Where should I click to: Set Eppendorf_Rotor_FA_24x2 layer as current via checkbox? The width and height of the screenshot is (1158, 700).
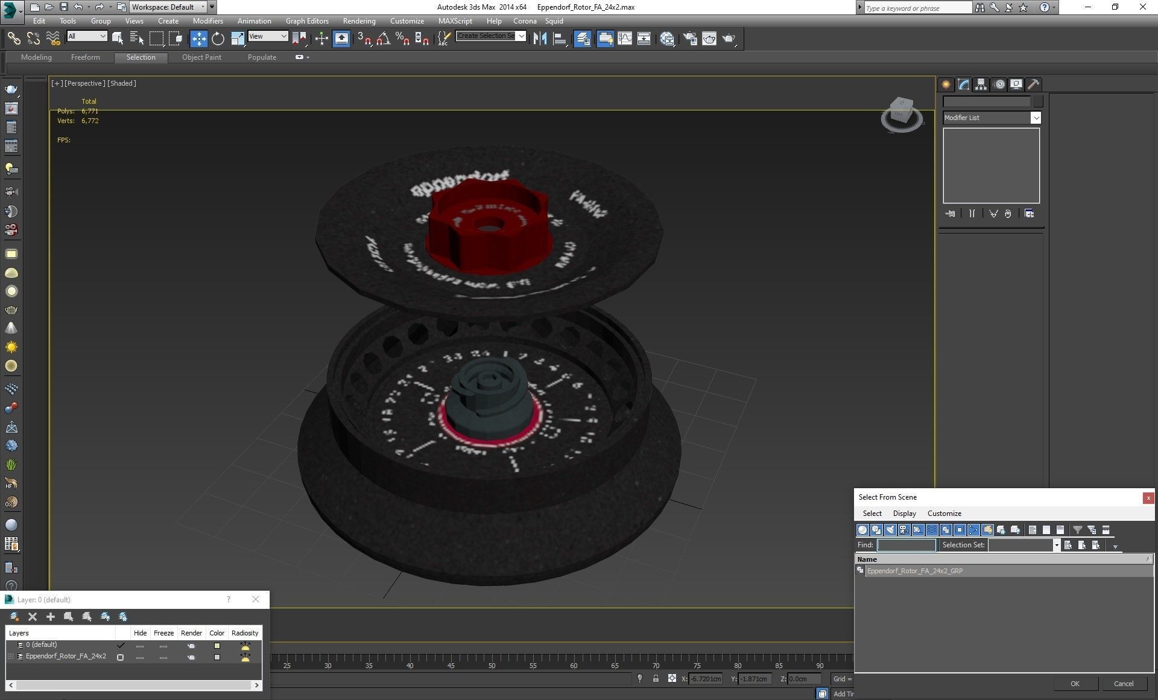pos(121,657)
